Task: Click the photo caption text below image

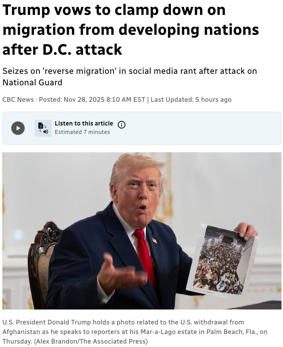Action: (135, 332)
